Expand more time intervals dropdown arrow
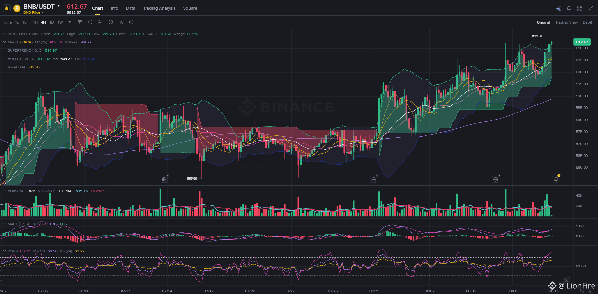Screen dimensions: 598x294 (69, 22)
